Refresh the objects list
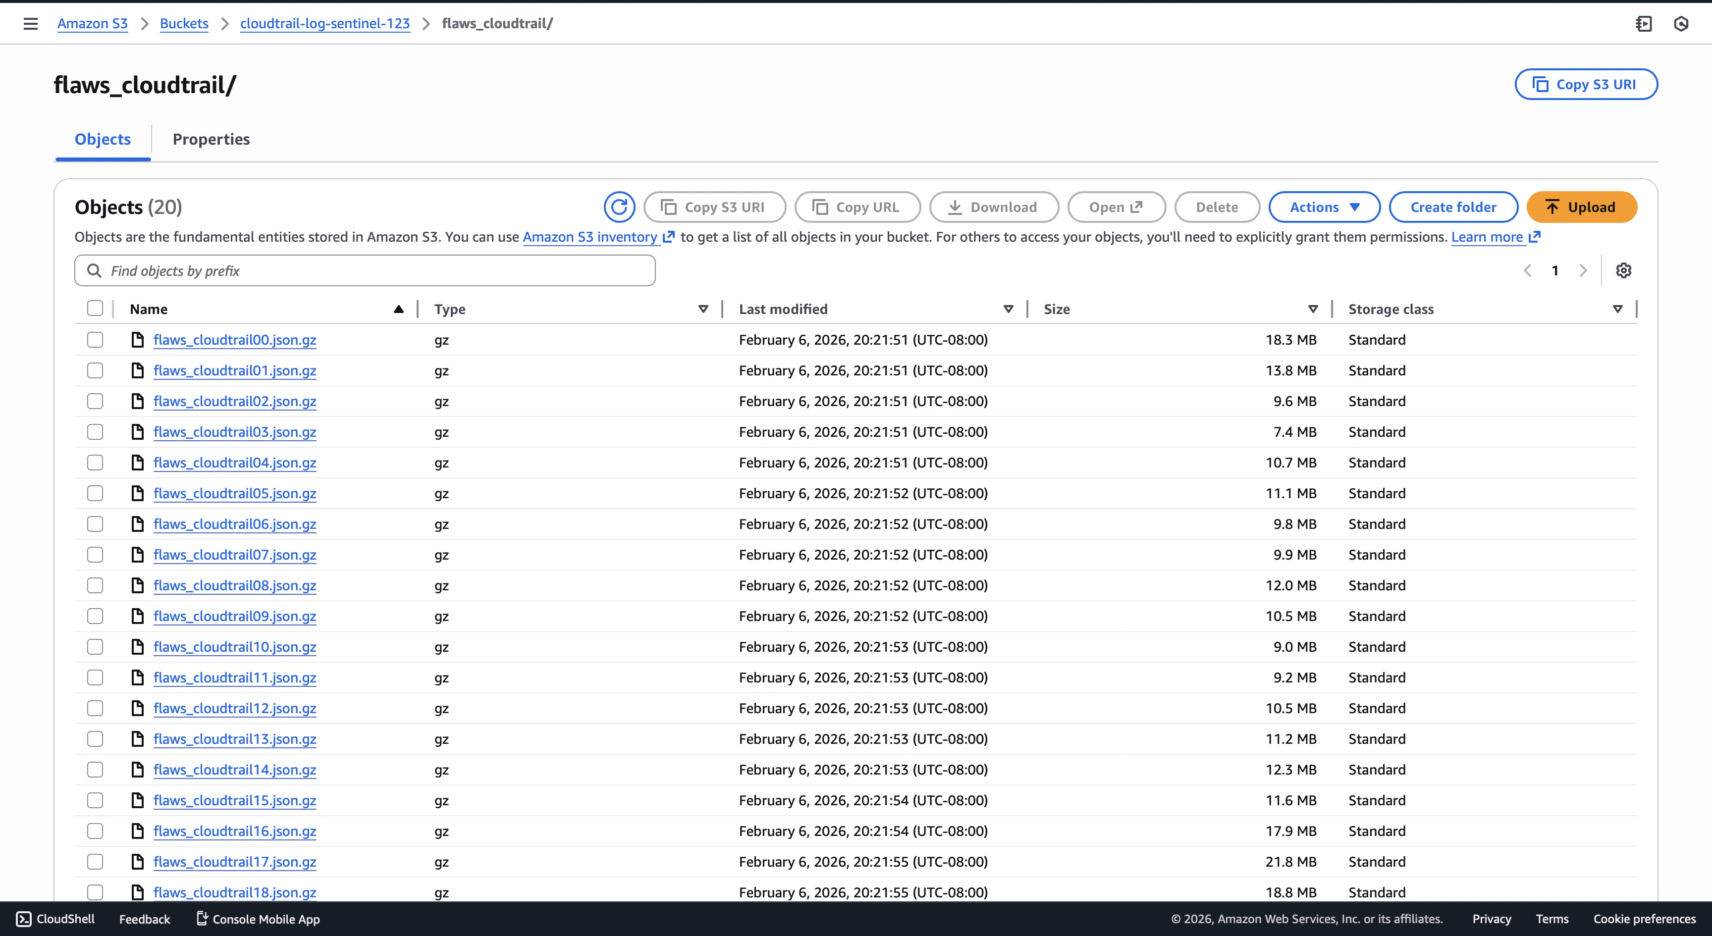This screenshot has height=936, width=1712. coord(619,207)
